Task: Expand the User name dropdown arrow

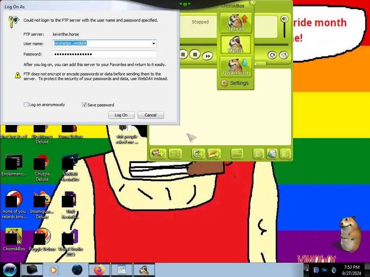Action: coord(154,43)
